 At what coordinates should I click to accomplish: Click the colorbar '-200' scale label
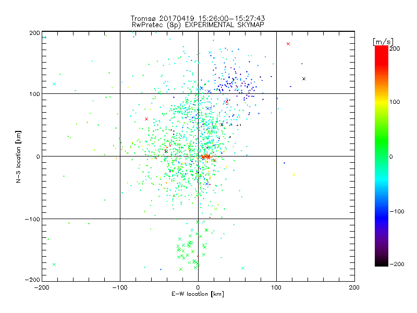[397, 264]
